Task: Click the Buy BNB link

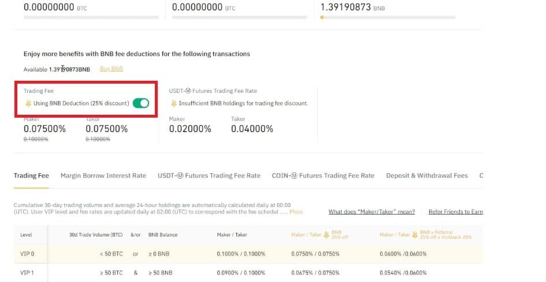Action: [112, 69]
